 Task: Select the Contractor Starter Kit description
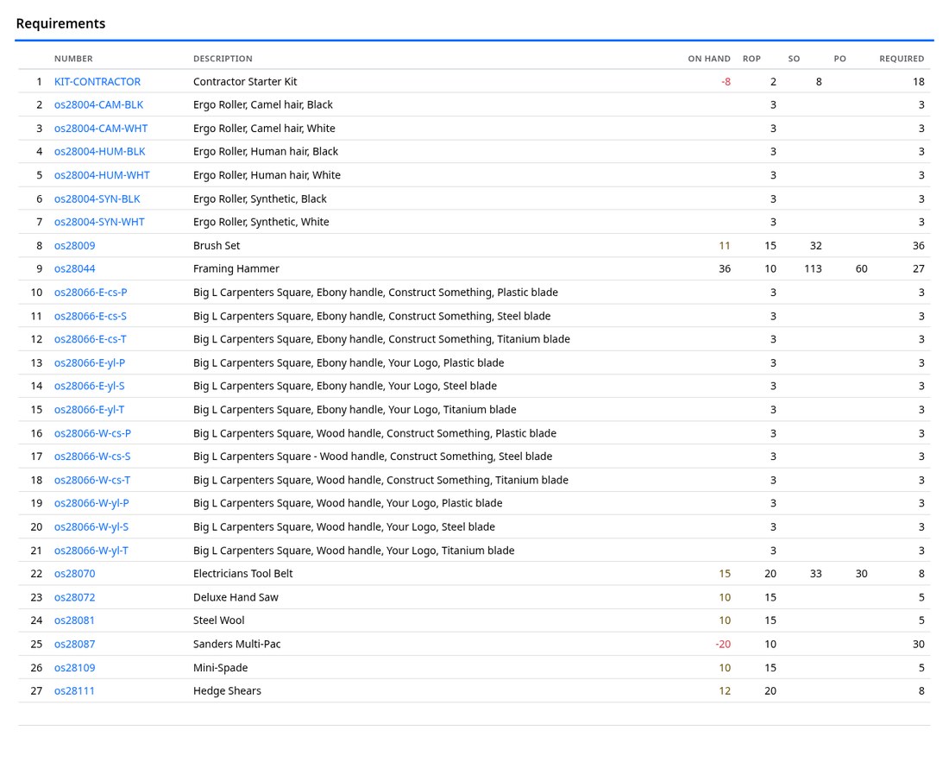pos(245,82)
